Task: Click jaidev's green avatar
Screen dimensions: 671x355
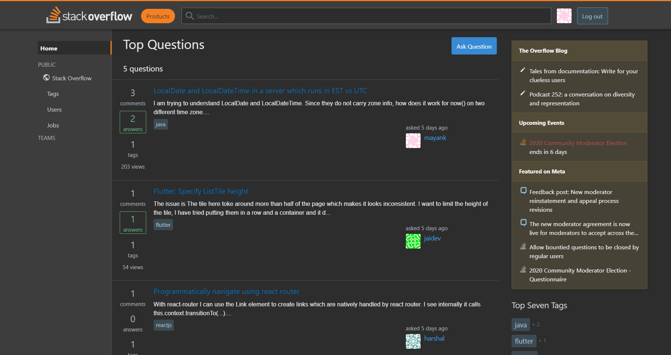Action: tap(413, 241)
